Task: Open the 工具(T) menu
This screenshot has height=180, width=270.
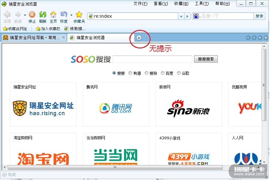Action: click(202, 4)
